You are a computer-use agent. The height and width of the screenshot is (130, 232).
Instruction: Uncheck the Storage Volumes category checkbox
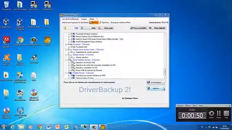coord(69,55)
